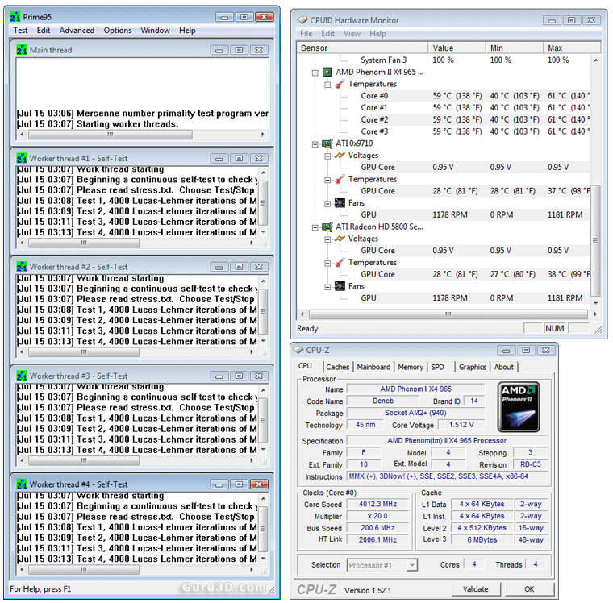
Task: Click Hardware Monitor horizontal scrollbar thumb
Action: pyautogui.click(x=448, y=314)
